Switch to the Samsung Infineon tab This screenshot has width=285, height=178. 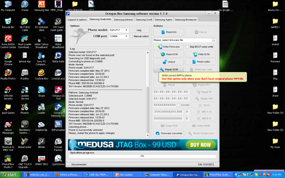123,20
